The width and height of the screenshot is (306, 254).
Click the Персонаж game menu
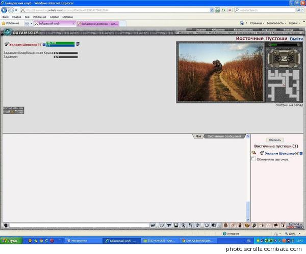(x=269, y=30)
